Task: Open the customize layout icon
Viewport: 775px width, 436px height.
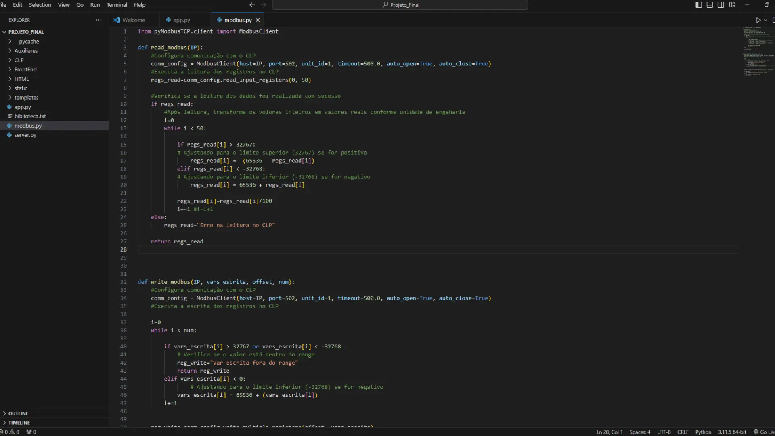Action: [732, 5]
